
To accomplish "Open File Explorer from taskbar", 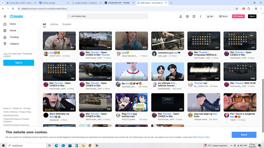I will coord(83,145).
